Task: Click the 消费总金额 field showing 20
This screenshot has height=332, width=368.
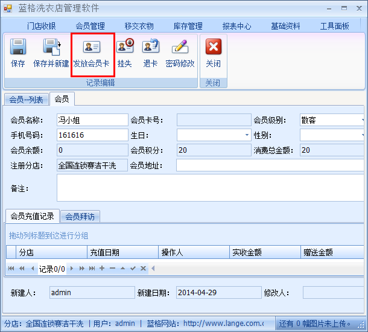Action: (332, 150)
